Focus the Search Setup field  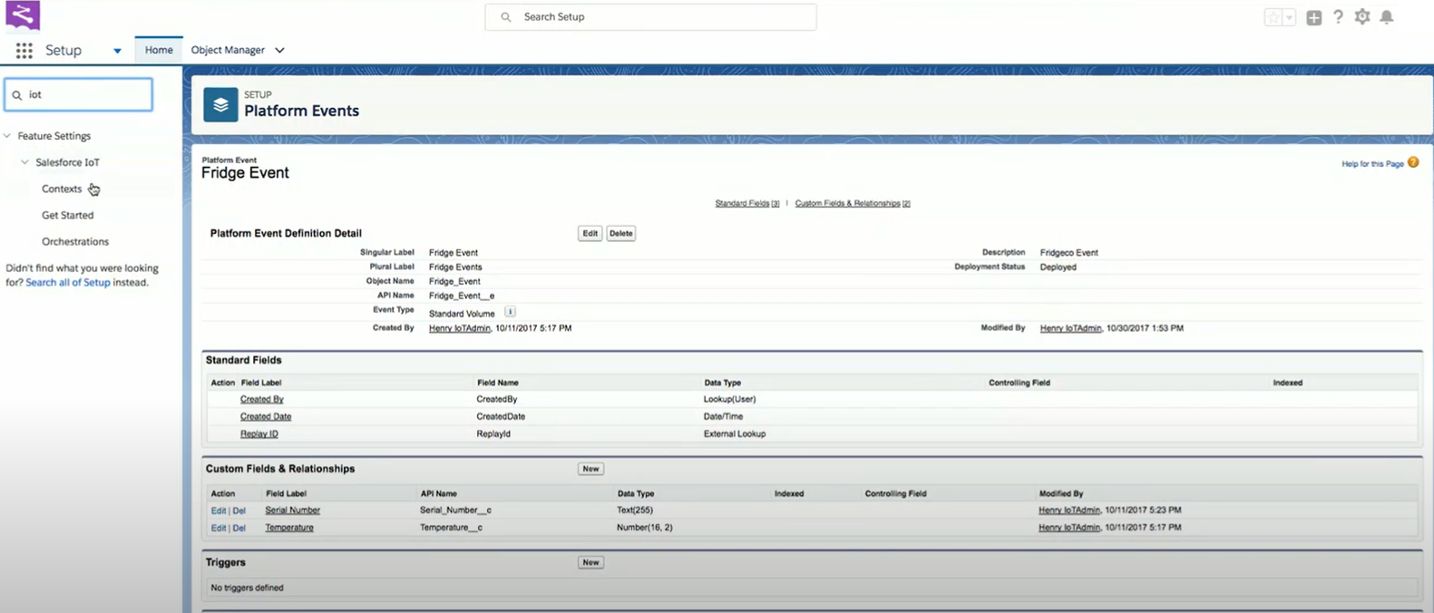[650, 17]
